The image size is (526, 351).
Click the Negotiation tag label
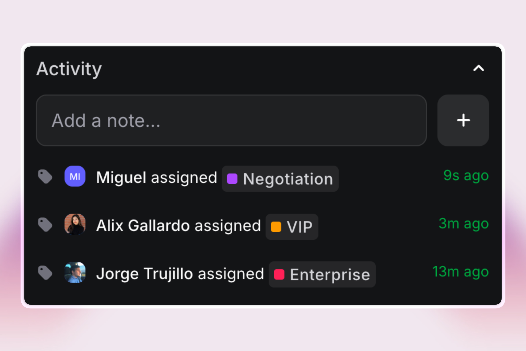coord(288,179)
